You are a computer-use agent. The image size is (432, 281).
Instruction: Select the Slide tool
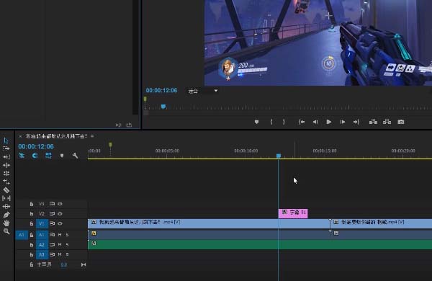[x=6, y=206]
